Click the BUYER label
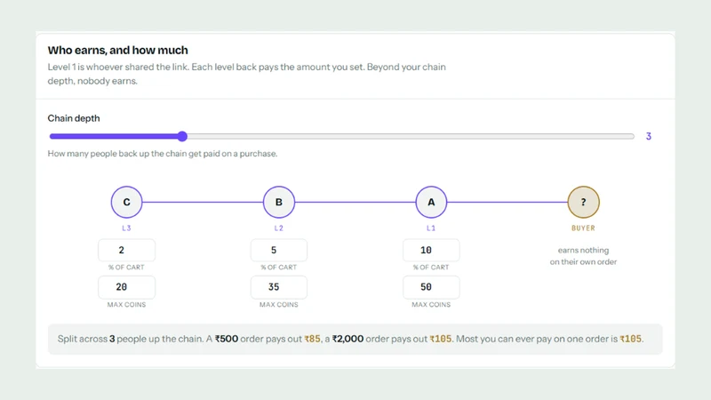Screen dimensions: 711x400 [x=584, y=228]
